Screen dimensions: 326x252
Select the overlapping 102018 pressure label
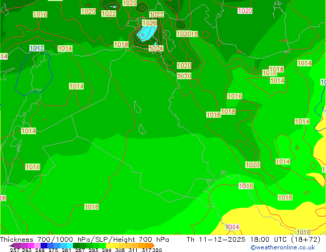pos(187,34)
